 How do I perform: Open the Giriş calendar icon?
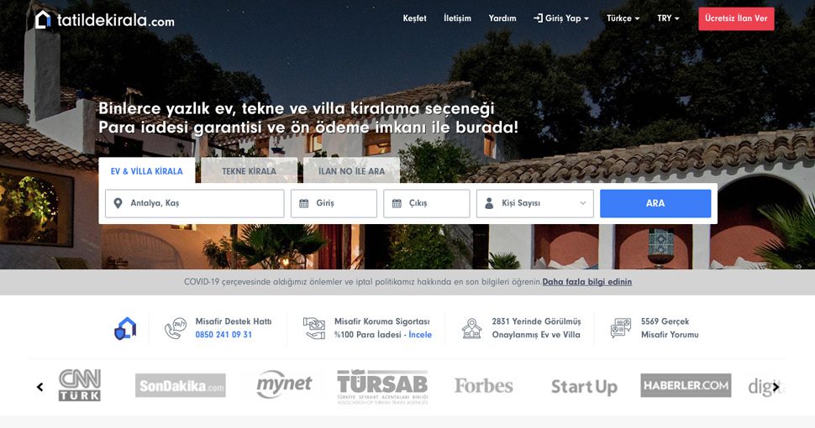(304, 203)
